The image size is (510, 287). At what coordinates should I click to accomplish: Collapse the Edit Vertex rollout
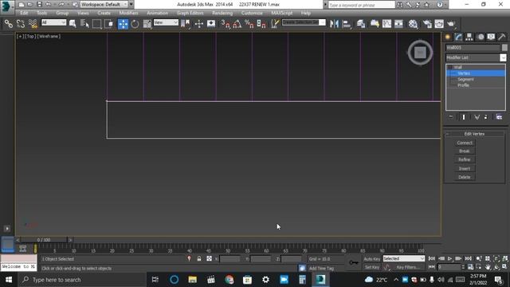448,134
